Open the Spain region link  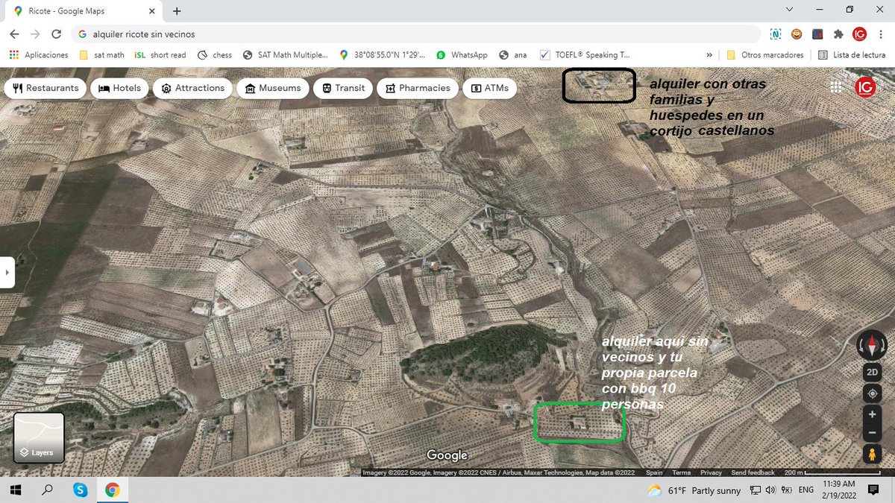(x=654, y=472)
